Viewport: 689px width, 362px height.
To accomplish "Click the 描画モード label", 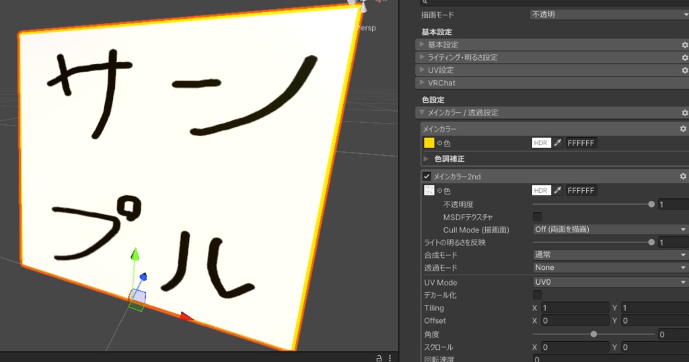I will [437, 15].
